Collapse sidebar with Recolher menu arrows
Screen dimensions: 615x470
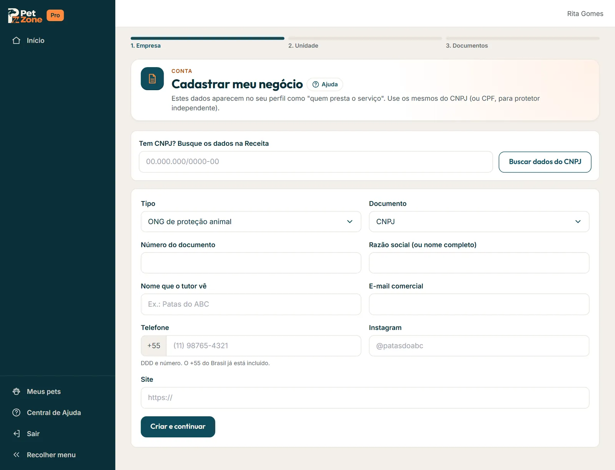pyautogui.click(x=16, y=455)
